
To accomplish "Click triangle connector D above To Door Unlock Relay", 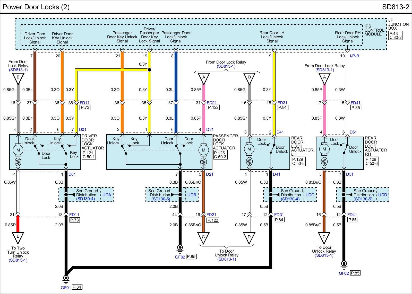I will [249, 237].
